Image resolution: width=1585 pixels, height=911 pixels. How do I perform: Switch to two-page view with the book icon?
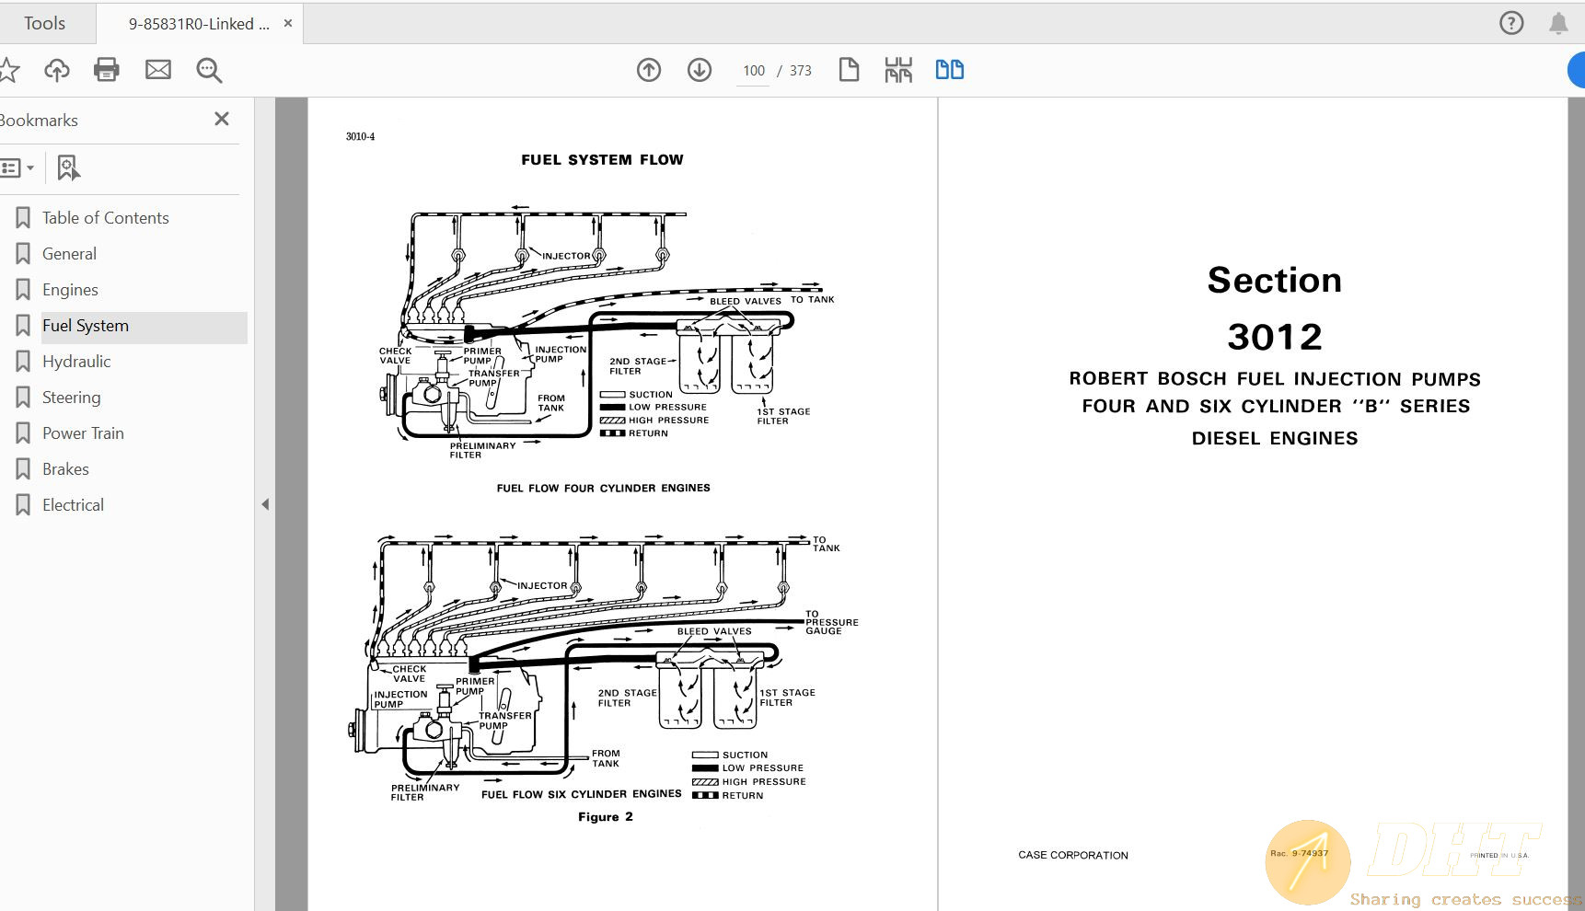(949, 69)
